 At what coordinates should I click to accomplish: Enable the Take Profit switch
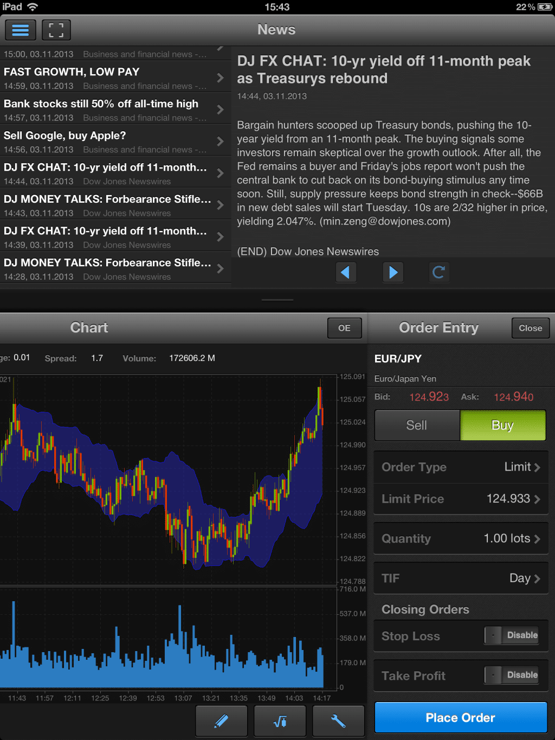pyautogui.click(x=511, y=675)
